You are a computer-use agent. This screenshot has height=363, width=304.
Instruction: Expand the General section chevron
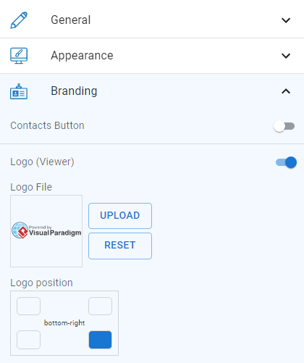(x=286, y=20)
